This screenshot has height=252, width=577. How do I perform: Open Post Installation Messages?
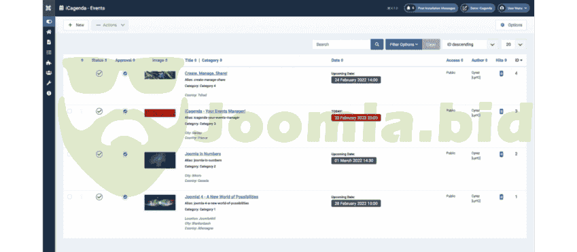(431, 8)
